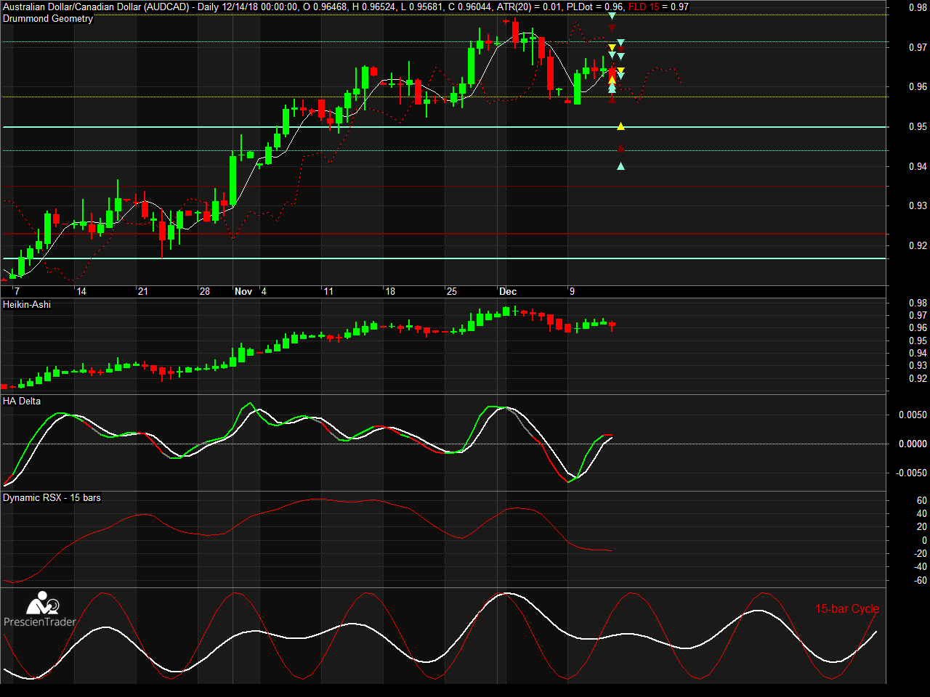
Task: Click date axis label 11
Action: (x=328, y=292)
